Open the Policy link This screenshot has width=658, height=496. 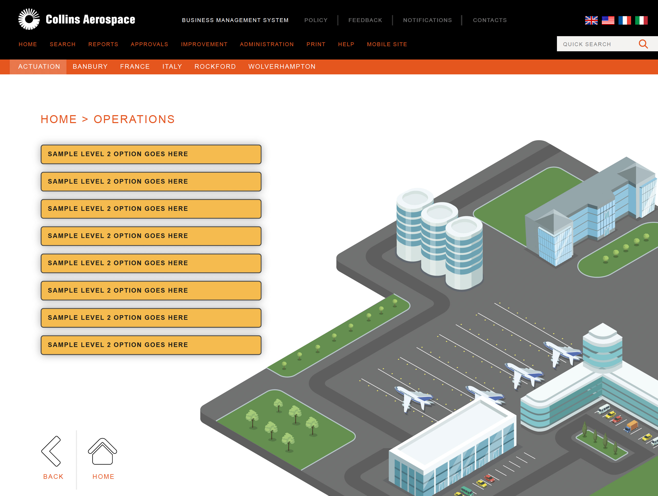pos(316,20)
